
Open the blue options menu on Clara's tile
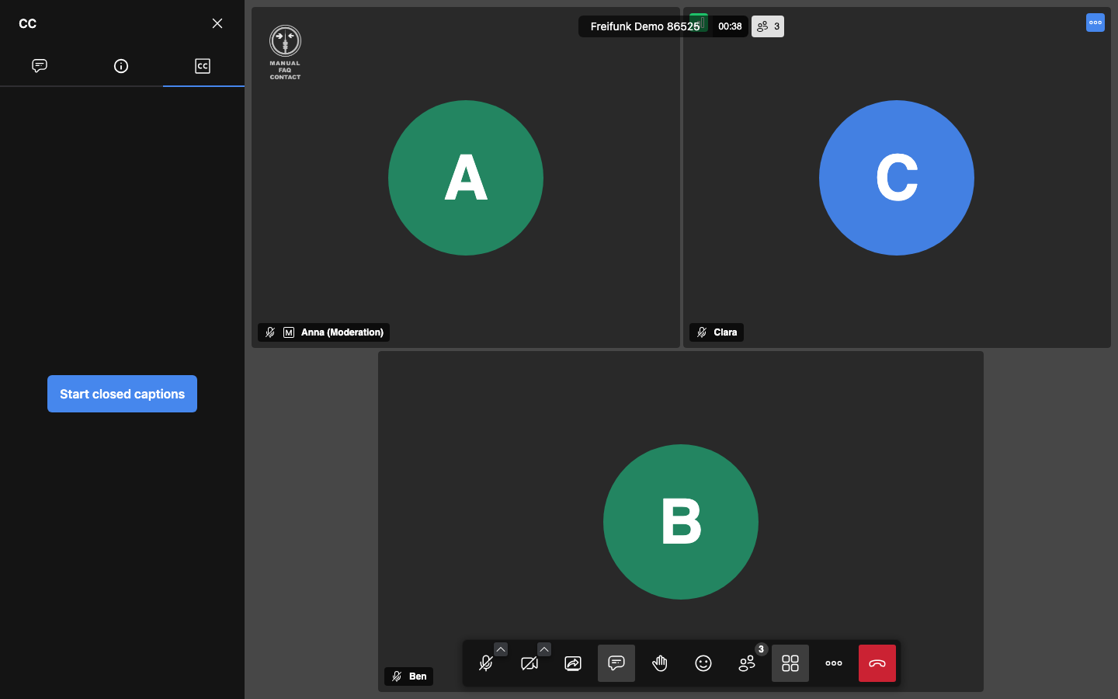tap(1095, 23)
